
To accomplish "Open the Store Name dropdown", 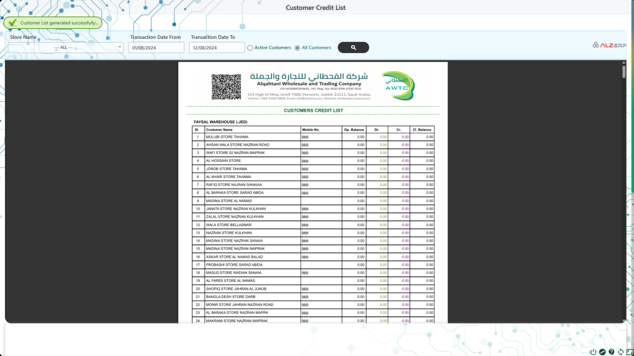I will click(66, 48).
